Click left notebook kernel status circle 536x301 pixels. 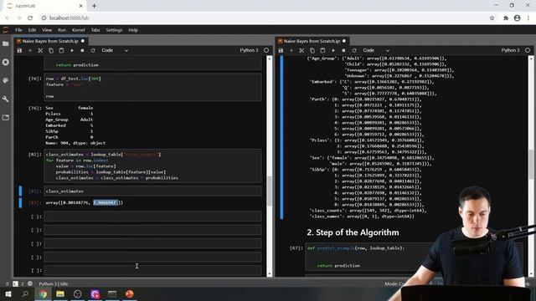[266, 50]
